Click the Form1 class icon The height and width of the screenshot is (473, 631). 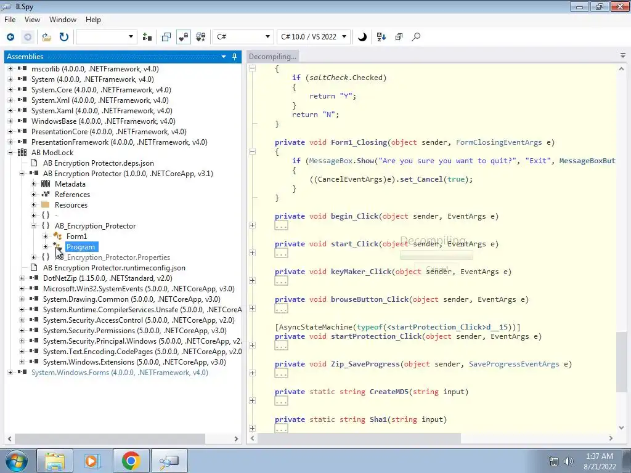click(57, 236)
